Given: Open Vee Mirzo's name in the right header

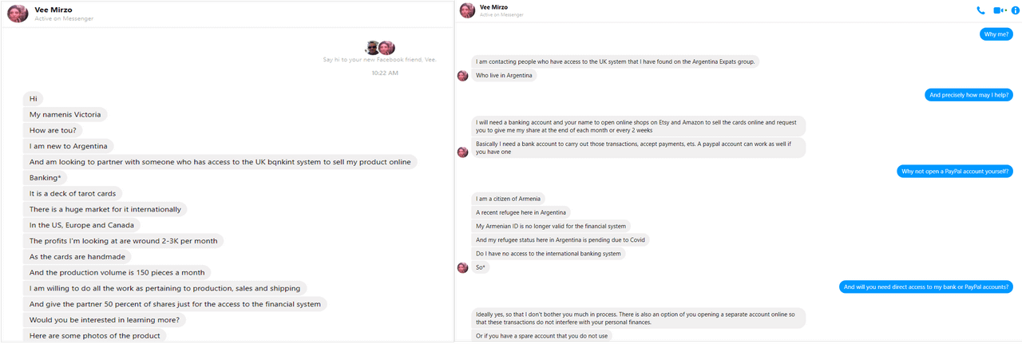Looking at the screenshot, I should 493,7.
